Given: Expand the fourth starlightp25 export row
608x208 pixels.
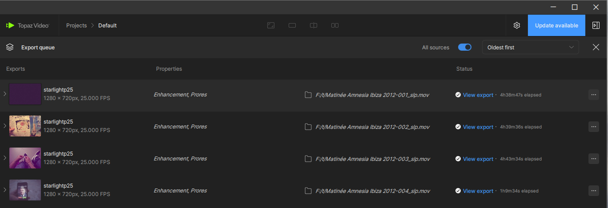Looking at the screenshot, I should click(5, 190).
